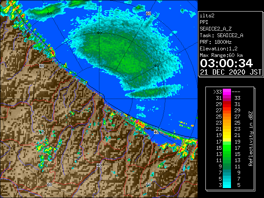Click the '21 DEC 2020 JST' date
This screenshot has height=198, width=264.
point(231,72)
